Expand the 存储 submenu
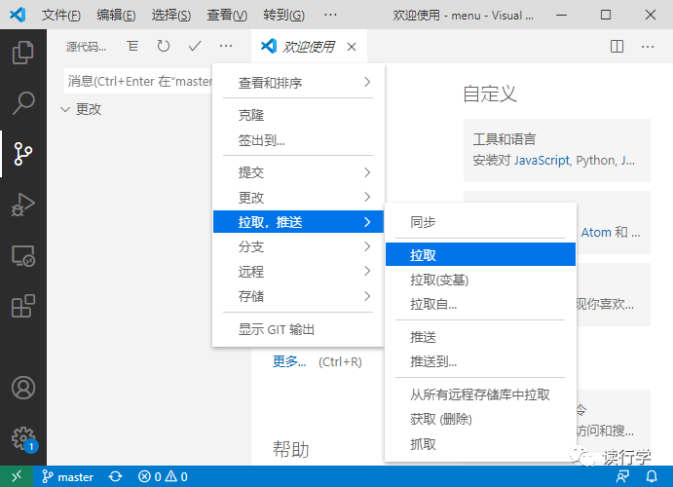 click(298, 296)
